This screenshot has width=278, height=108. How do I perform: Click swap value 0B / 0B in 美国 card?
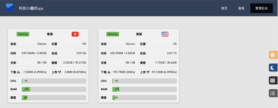pyautogui.click(x=130, y=63)
